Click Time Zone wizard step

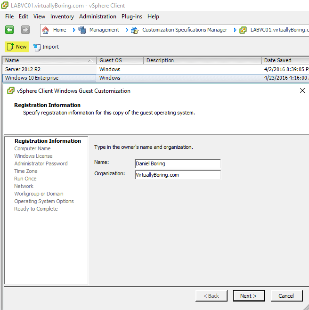tap(26, 171)
